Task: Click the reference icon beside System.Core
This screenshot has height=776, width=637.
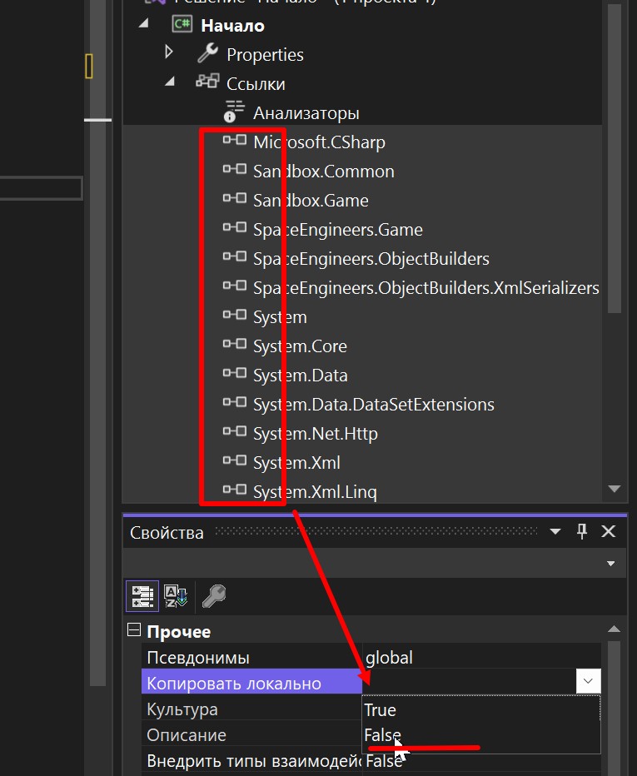Action: pyautogui.click(x=235, y=344)
